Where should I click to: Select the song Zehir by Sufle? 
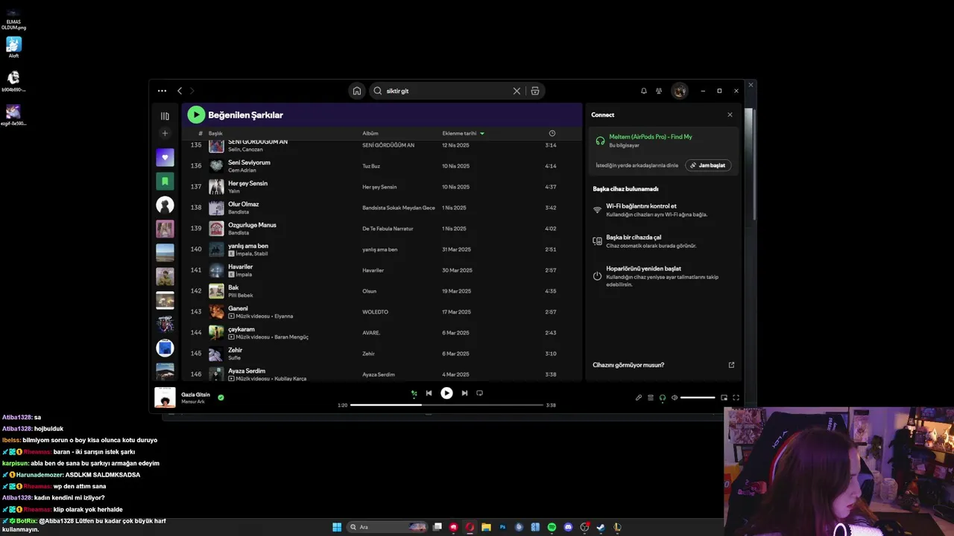(236, 350)
